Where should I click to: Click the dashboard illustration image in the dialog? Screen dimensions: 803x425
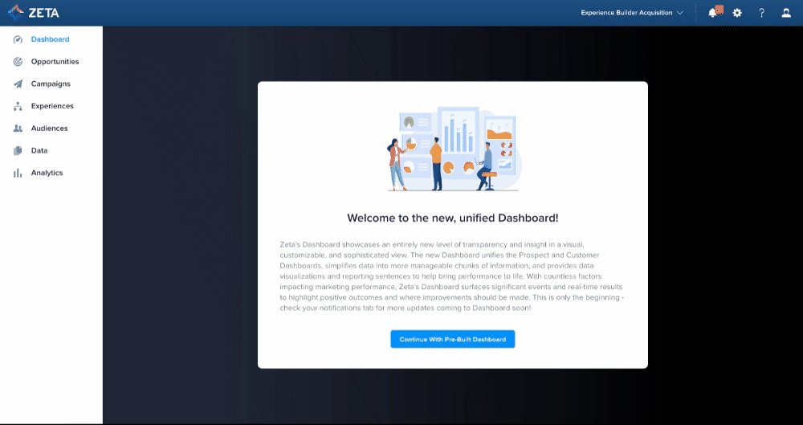453,149
